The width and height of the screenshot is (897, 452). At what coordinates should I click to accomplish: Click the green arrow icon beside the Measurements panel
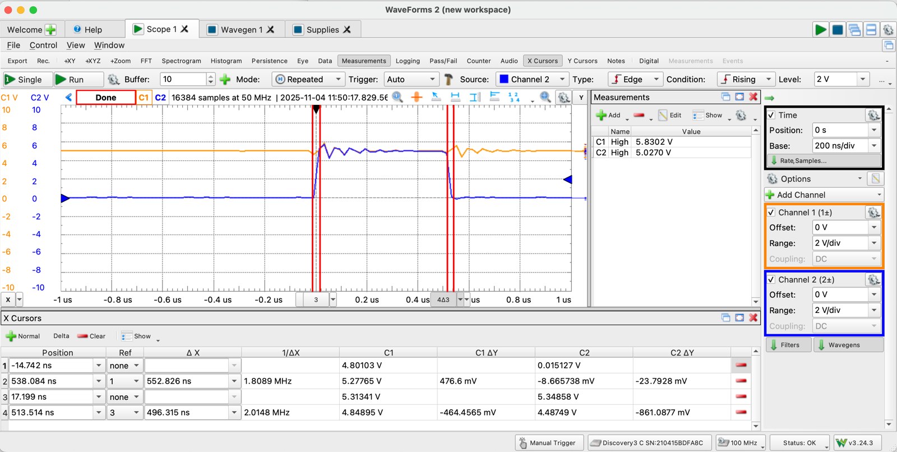[770, 98]
